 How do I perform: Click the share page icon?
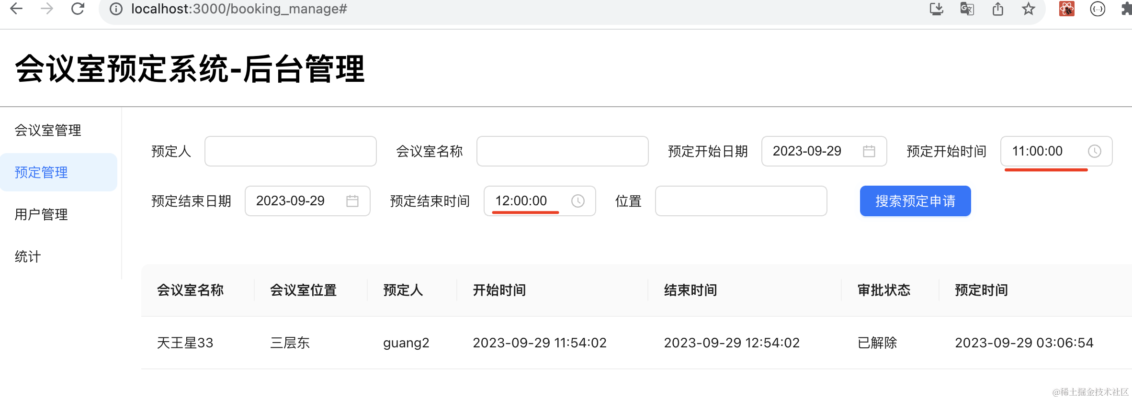pos(998,9)
